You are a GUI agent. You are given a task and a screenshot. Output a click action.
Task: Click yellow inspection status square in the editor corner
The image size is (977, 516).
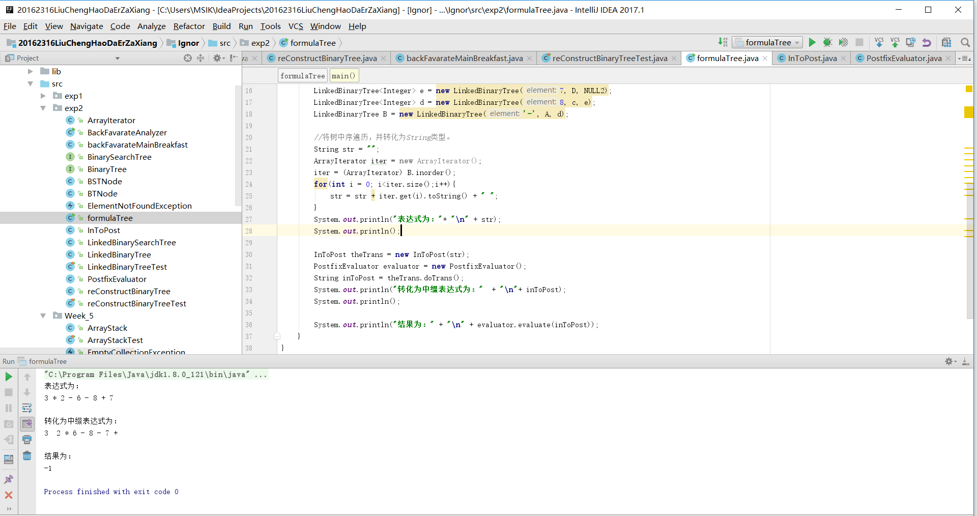pos(969,89)
